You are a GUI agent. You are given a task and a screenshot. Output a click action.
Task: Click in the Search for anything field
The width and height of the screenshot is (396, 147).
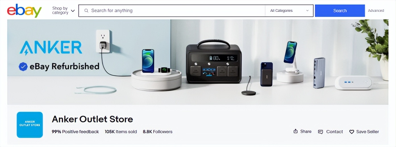(x=172, y=11)
